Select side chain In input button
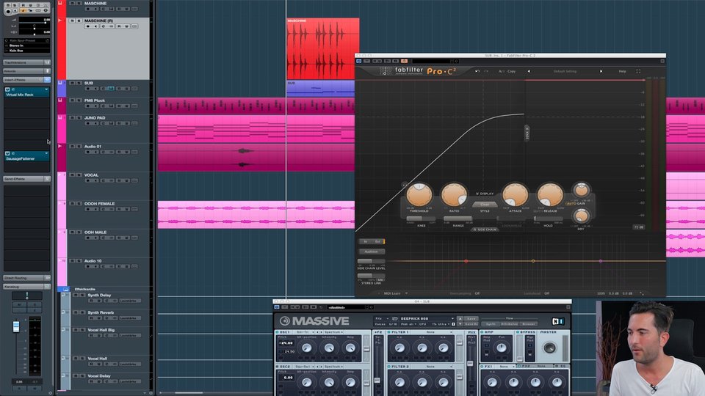This screenshot has height=396, width=705. click(366, 241)
